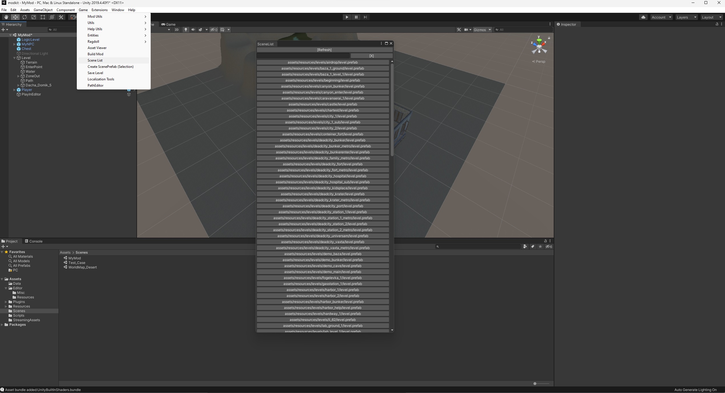Expand Dacha_Domik_5 in Hierarchy
This screenshot has width=725, height=393.
tap(18, 85)
